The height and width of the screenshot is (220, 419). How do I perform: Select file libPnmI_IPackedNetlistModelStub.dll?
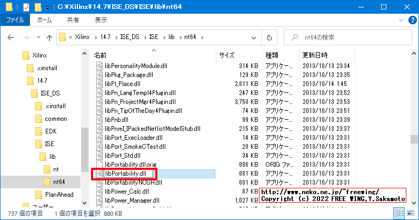152,129
